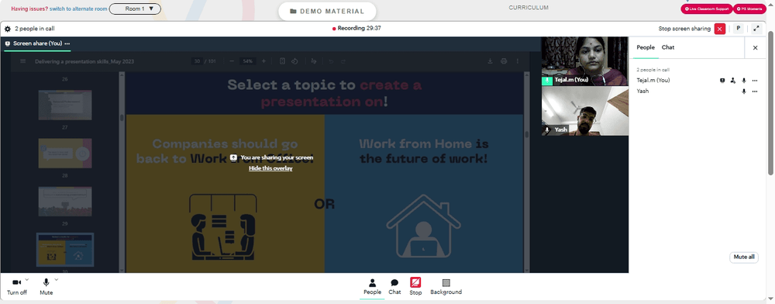Click Tejal.m's screen share icon in People list
The height and width of the screenshot is (304, 775).
pyautogui.click(x=722, y=80)
